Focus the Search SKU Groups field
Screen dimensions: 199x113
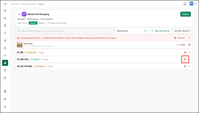click(x=65, y=31)
